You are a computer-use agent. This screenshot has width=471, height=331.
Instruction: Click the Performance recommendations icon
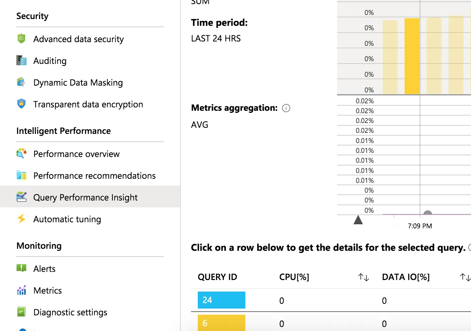click(x=21, y=175)
